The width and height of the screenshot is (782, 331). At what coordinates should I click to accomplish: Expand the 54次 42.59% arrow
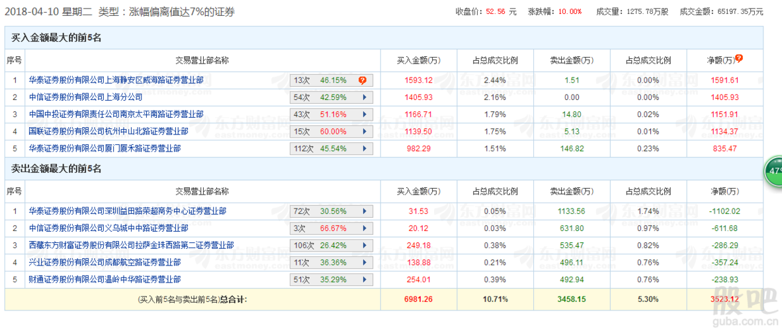[365, 97]
